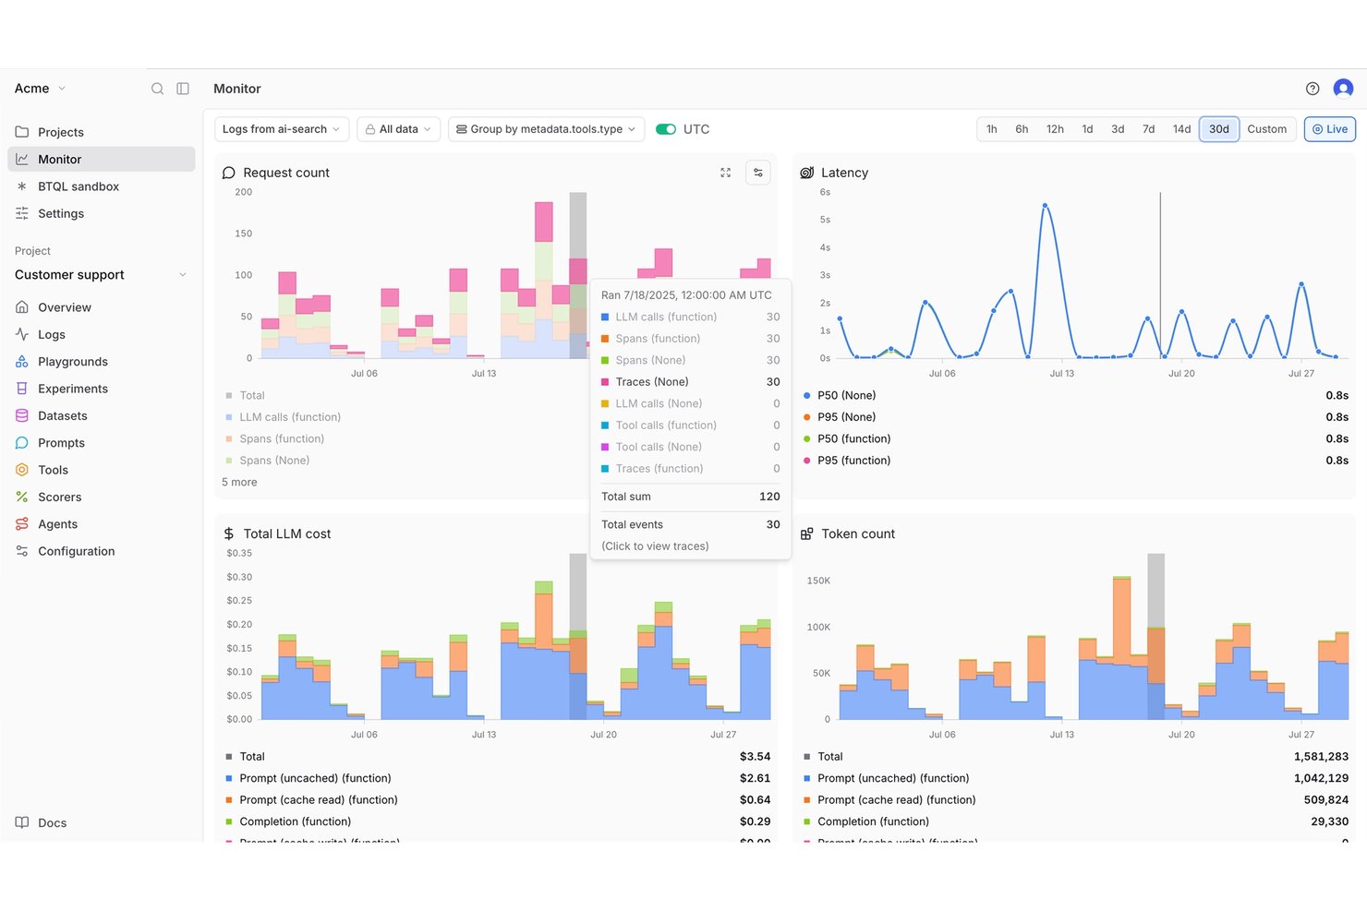Go to Experiments page
Screen dimensions: 1367x911
tap(102, 389)
